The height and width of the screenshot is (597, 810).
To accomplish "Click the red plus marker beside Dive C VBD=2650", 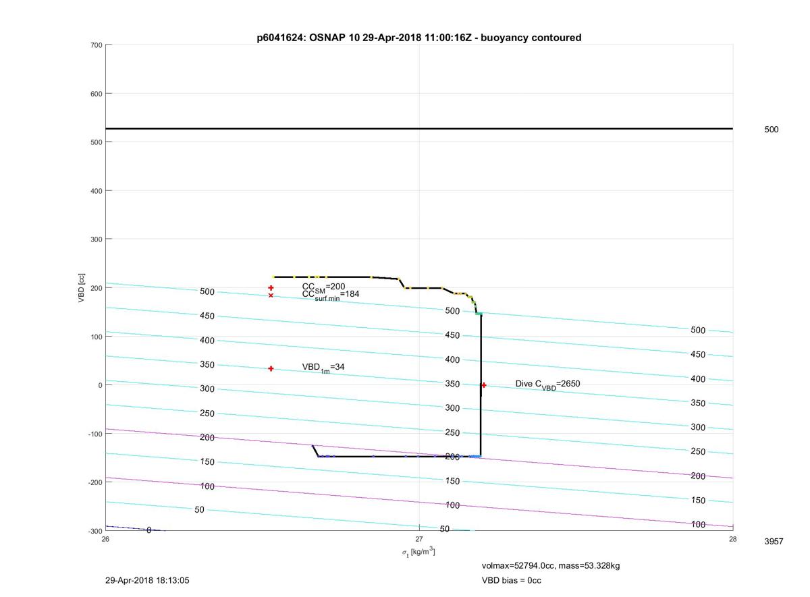I will [484, 385].
